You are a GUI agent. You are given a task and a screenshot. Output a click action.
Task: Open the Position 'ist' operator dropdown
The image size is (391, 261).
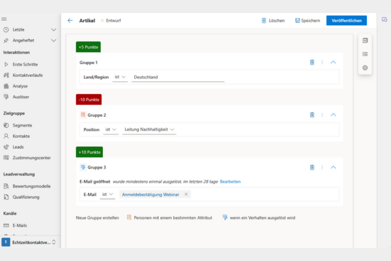[x=111, y=130]
